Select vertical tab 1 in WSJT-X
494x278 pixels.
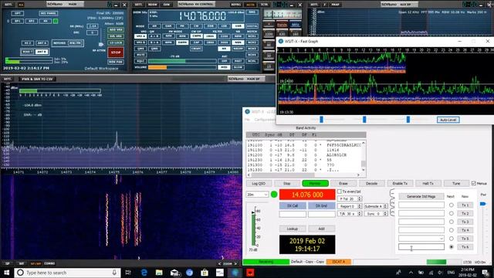click(x=392, y=193)
